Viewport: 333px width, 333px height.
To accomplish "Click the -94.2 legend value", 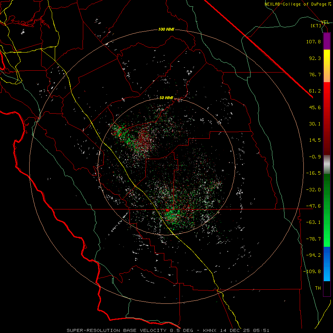I will point(313,255).
